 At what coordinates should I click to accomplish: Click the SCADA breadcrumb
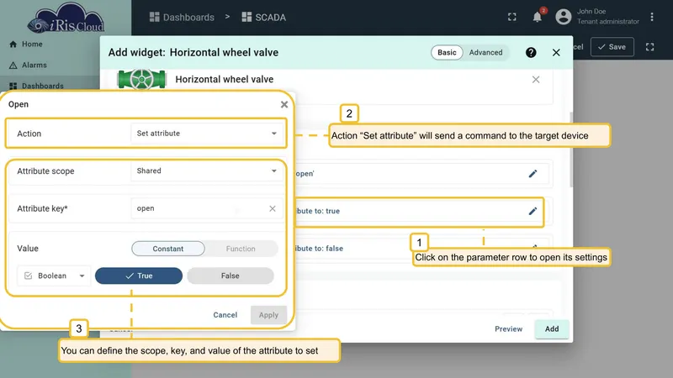(x=270, y=17)
